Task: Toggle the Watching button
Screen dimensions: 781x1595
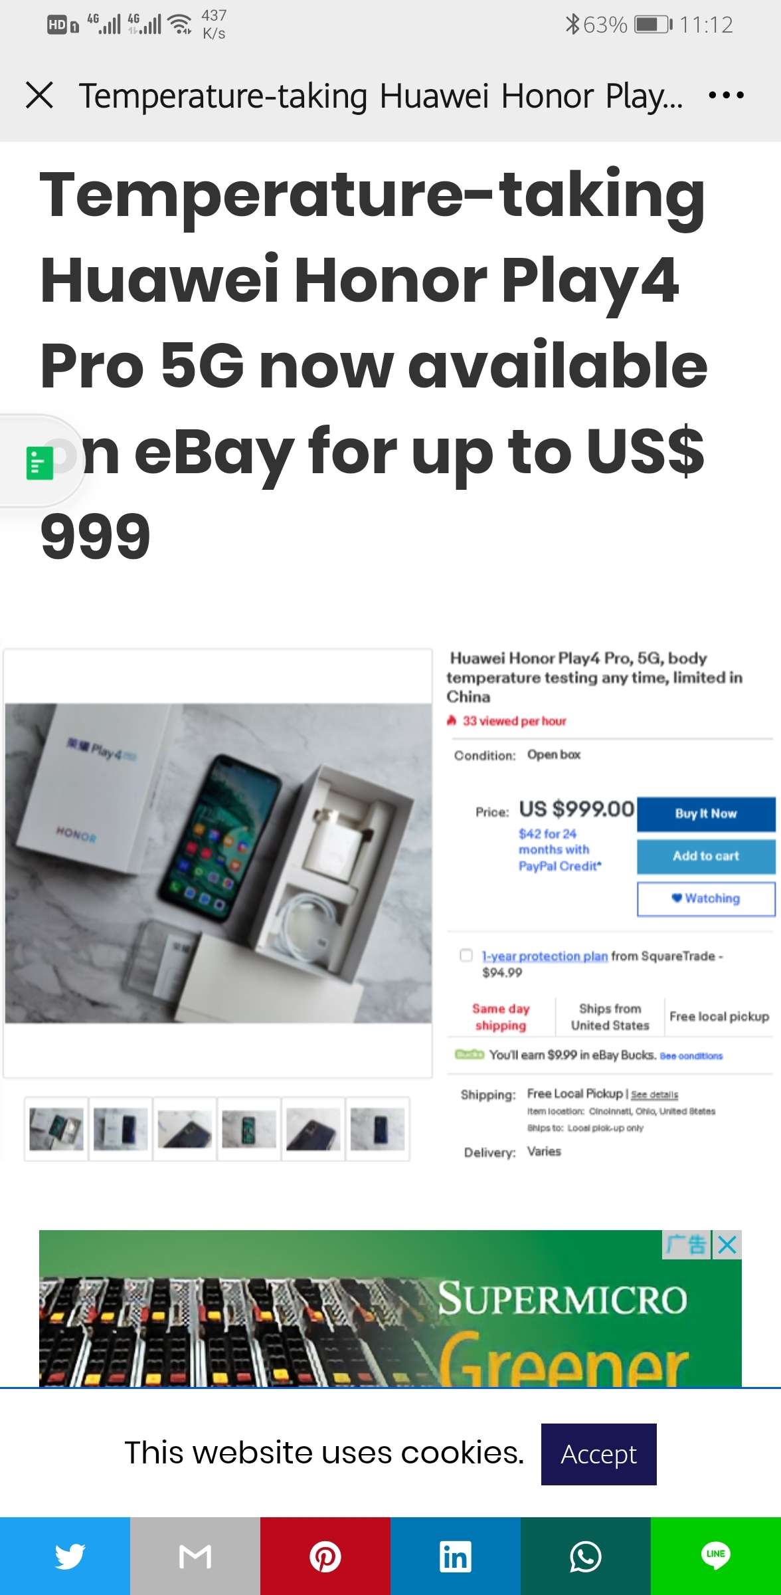Action: [706, 899]
